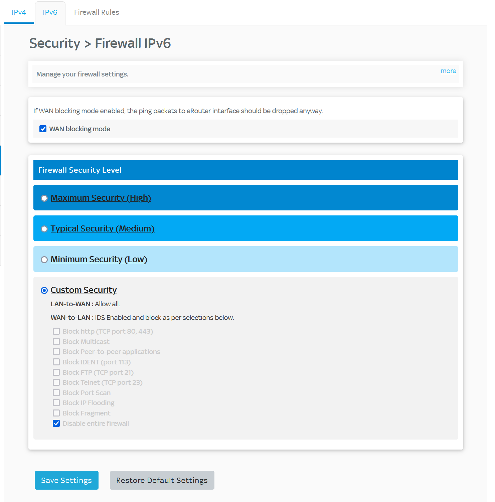The height and width of the screenshot is (502, 495).
Task: Enable the Block IP Flooding option
Action: coord(56,402)
